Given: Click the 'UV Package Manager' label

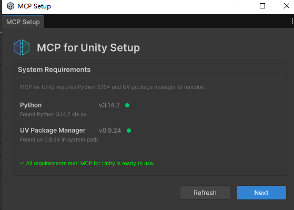Looking at the screenshot, I should click(x=53, y=130).
